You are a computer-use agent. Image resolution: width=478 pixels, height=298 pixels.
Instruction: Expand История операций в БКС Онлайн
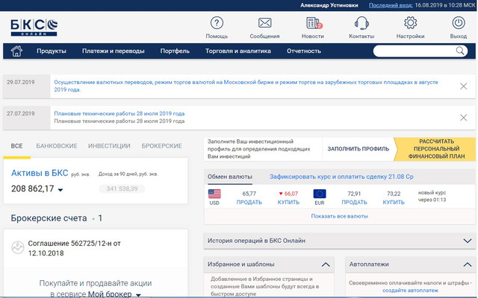click(468, 241)
